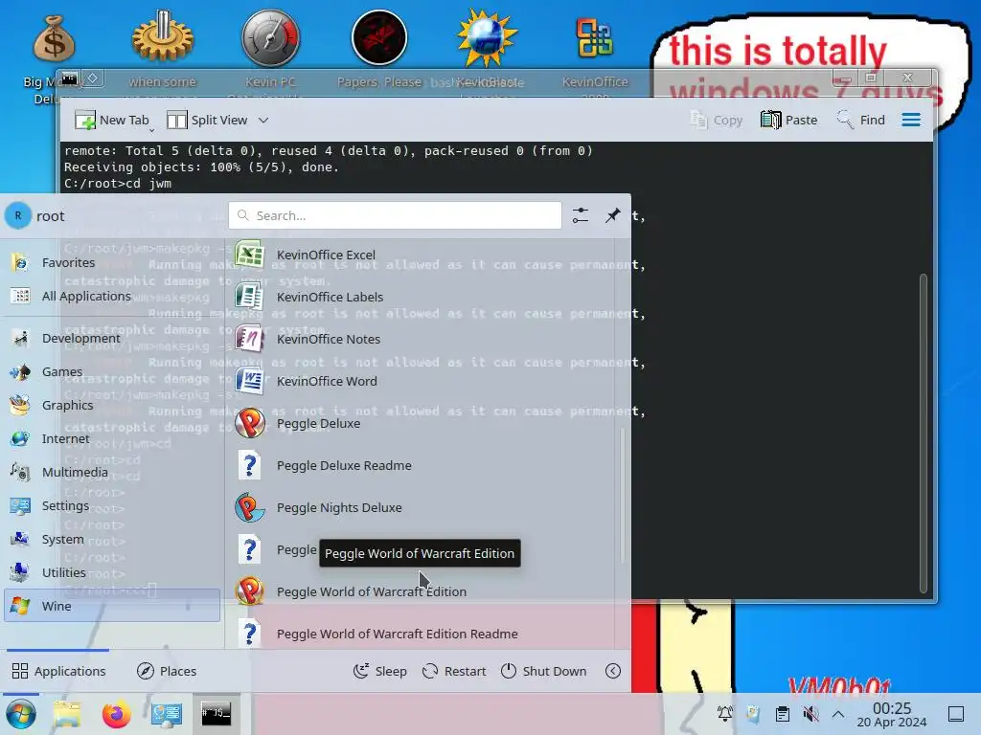Open the New Tab dropdown arrow
981x735 pixels.
pyautogui.click(x=151, y=130)
